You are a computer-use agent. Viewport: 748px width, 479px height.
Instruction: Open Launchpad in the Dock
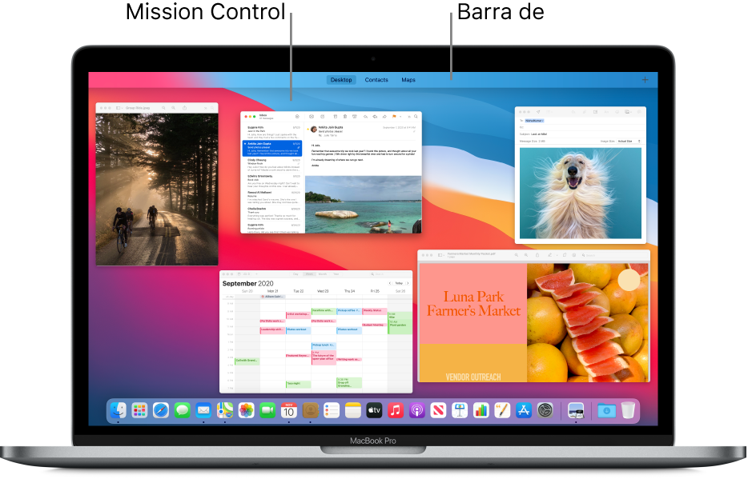(x=139, y=410)
